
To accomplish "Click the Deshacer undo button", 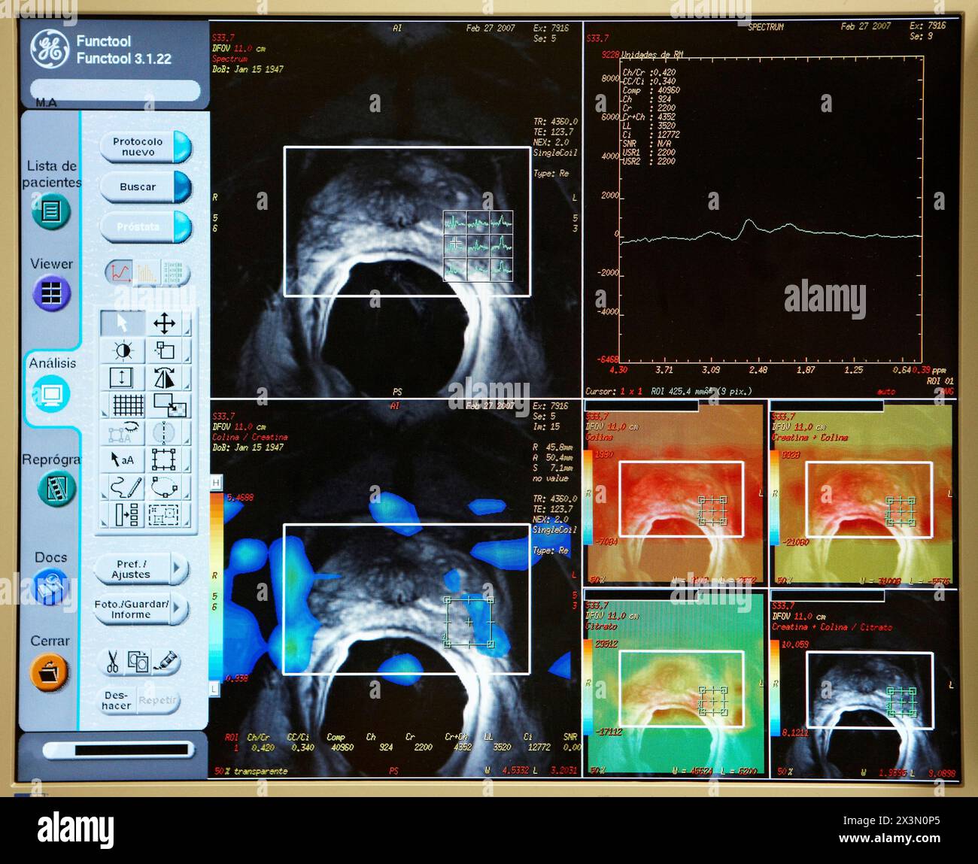I will [x=117, y=700].
